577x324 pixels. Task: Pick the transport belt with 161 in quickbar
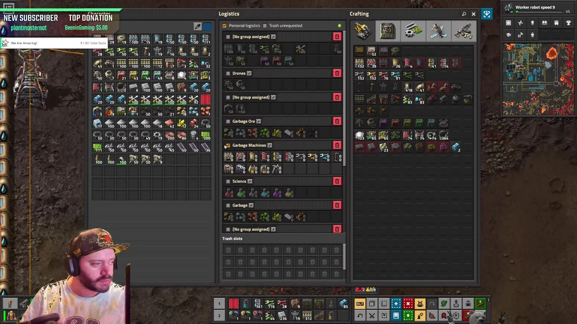pyautogui.click(x=258, y=304)
